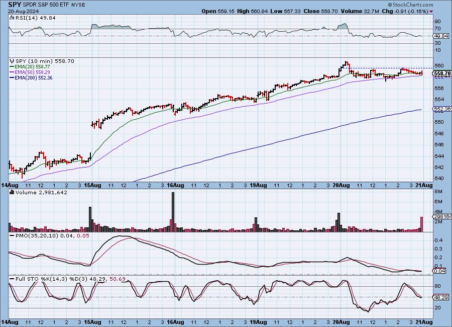Click the 'Volume 2,981,642' panel label

pyautogui.click(x=41, y=192)
